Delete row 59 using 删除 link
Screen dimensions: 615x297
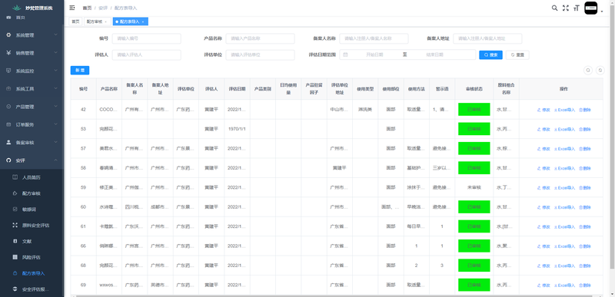(x=585, y=188)
